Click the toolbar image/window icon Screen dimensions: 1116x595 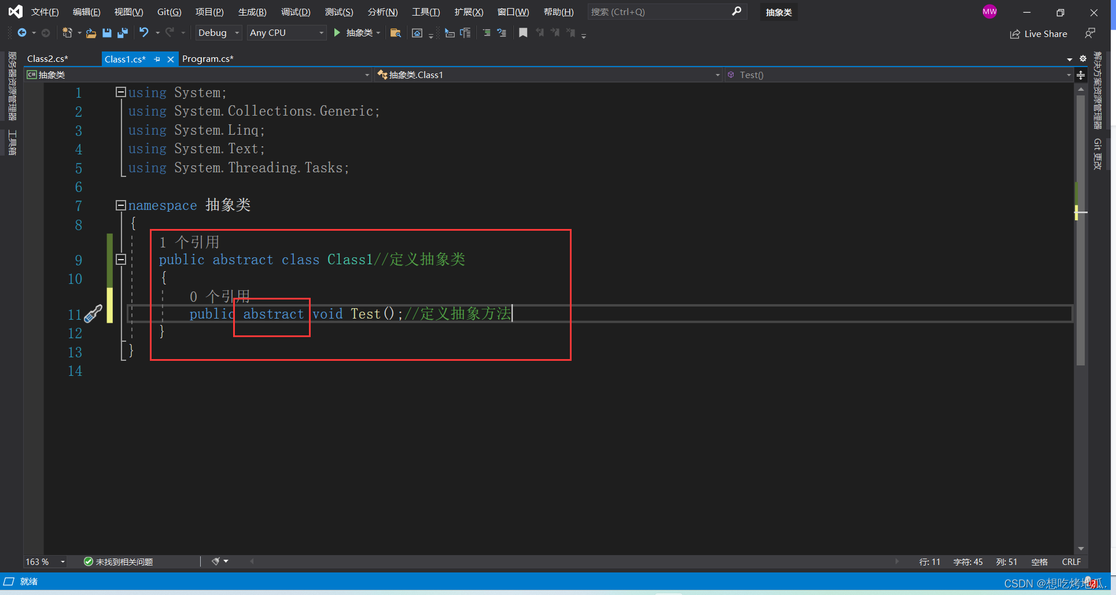(417, 33)
